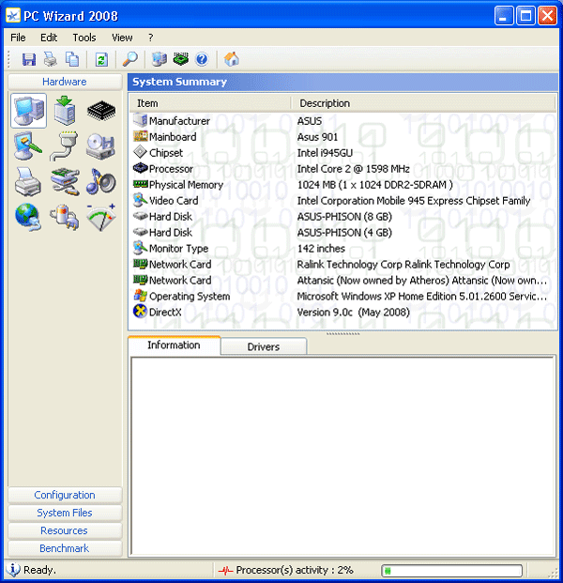This screenshot has height=583, width=563.
Task: Select the Processor row
Action: tap(342, 169)
